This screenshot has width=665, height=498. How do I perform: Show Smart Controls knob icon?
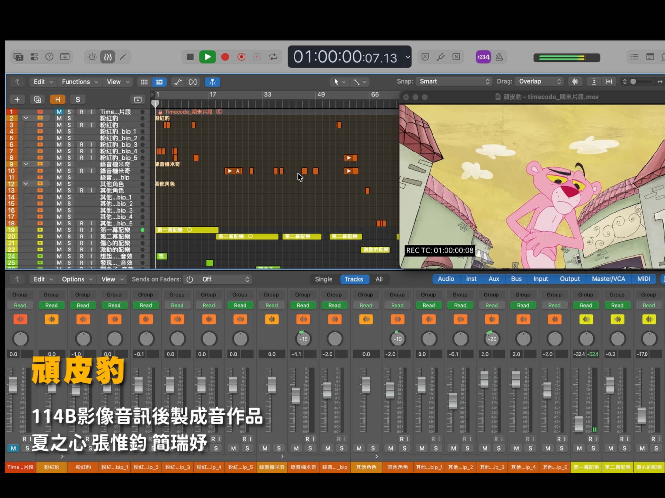tap(92, 57)
